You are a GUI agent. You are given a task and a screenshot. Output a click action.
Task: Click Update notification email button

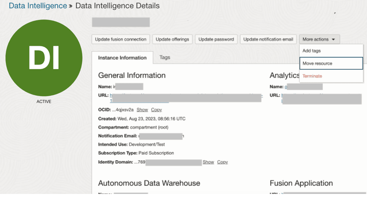click(268, 39)
